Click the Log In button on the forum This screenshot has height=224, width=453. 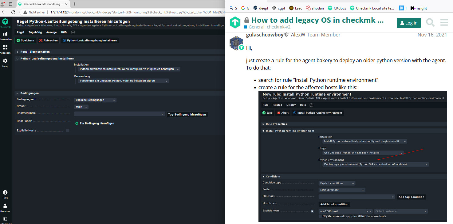point(408,23)
